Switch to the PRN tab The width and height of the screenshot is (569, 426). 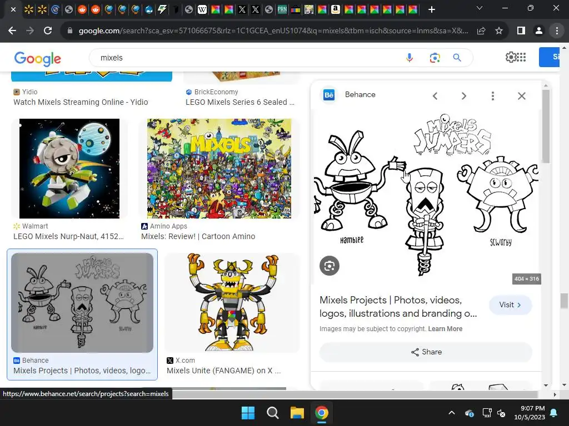(282, 9)
